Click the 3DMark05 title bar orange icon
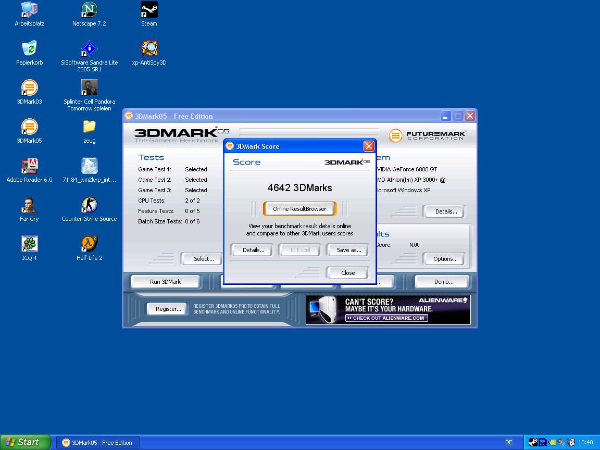Screen dimensions: 600x450 coord(129,116)
